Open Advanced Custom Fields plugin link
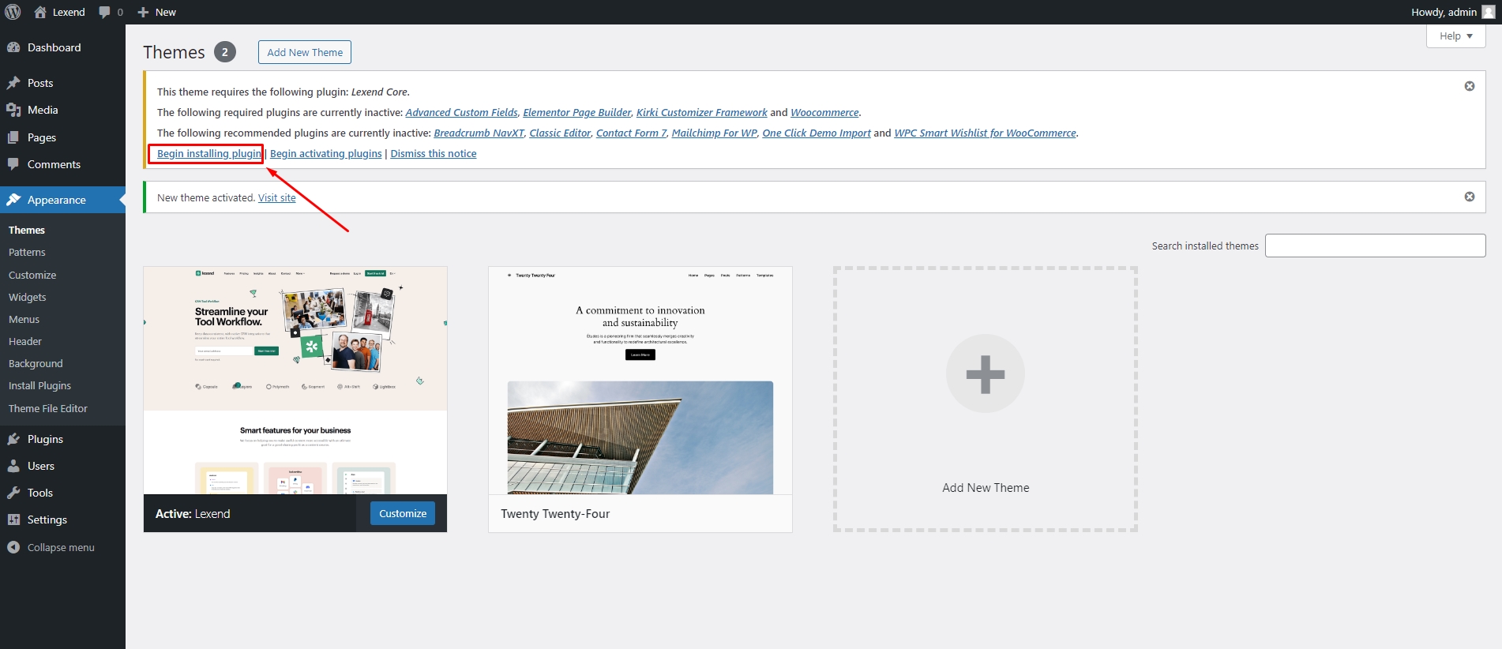Viewport: 1502px width, 649px height. (462, 112)
